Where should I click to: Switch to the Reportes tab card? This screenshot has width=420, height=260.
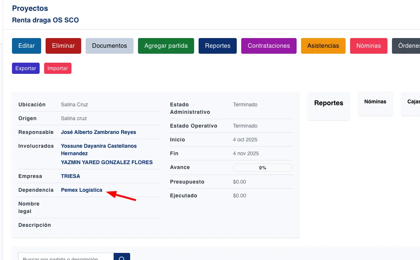[328, 103]
